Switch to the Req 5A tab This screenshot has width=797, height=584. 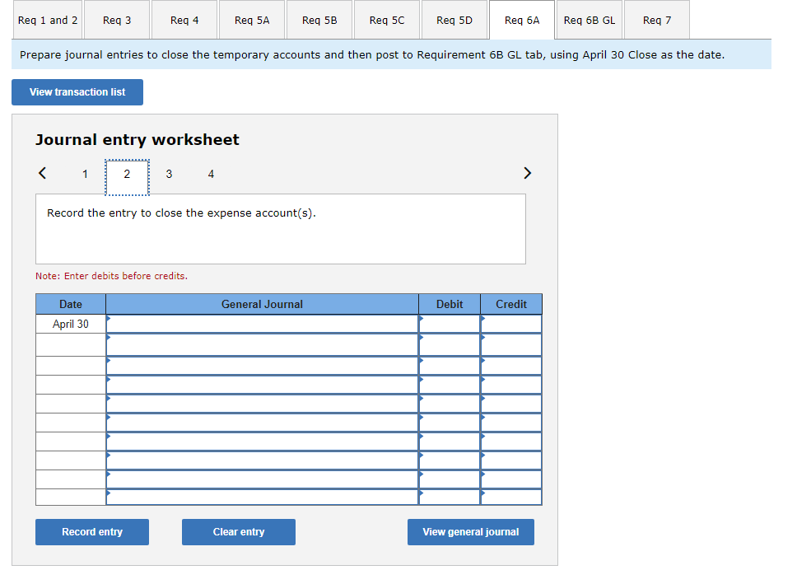pos(252,21)
